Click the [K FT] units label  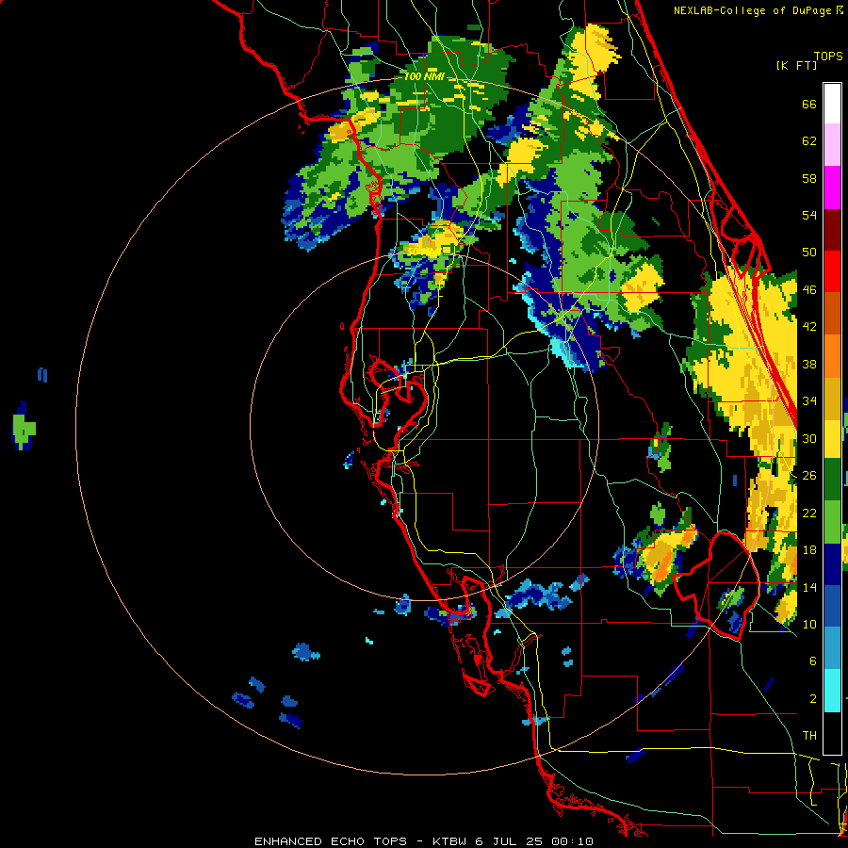pyautogui.click(x=797, y=65)
